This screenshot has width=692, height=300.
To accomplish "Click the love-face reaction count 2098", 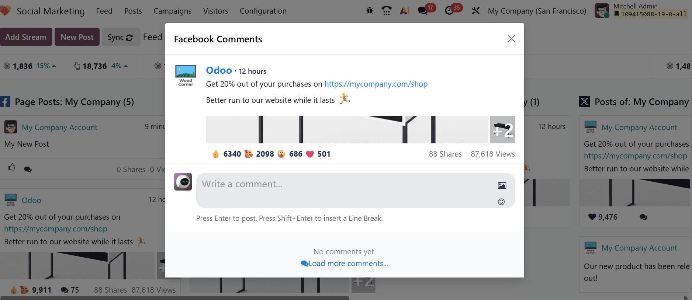I will [x=259, y=154].
